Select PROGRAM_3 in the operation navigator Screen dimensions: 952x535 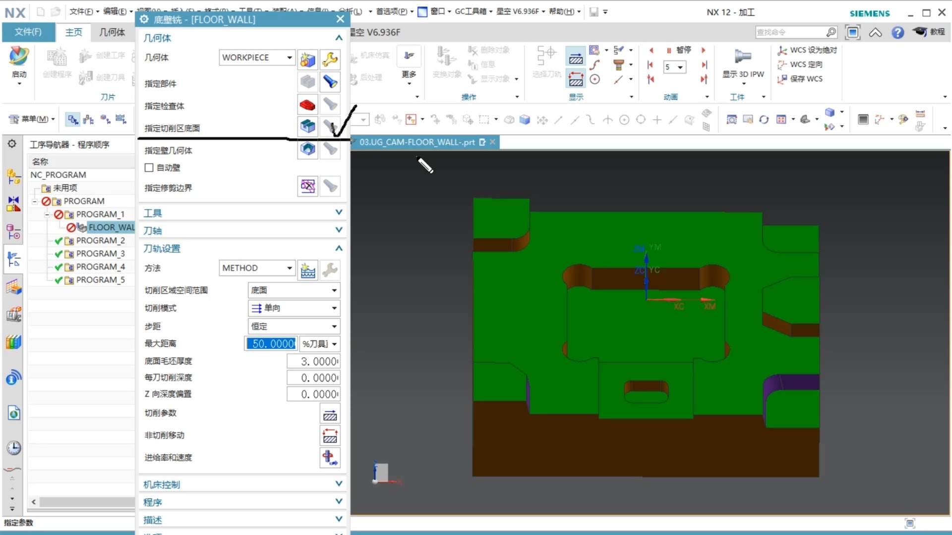click(100, 254)
